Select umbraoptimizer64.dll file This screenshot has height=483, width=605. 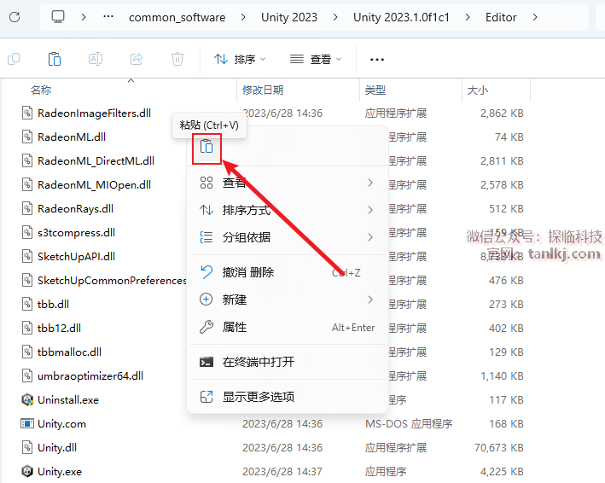pos(90,376)
